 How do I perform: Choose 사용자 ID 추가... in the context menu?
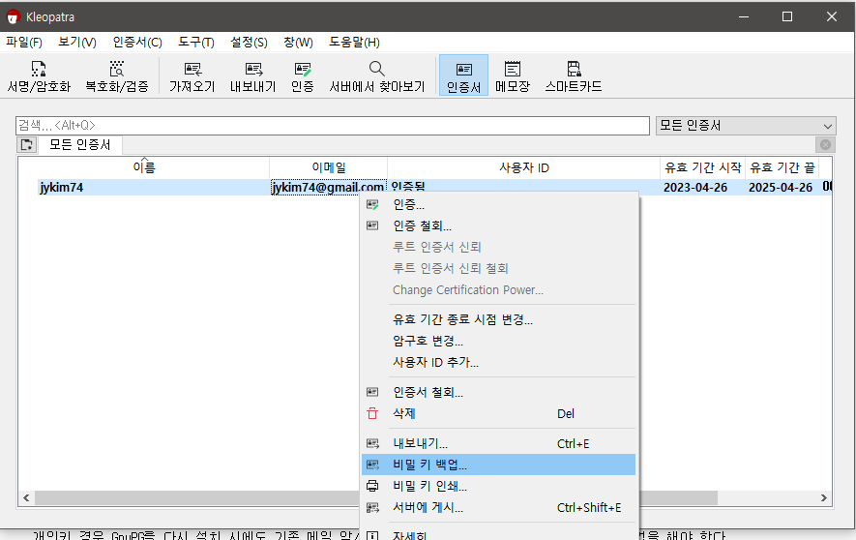[x=498, y=362]
